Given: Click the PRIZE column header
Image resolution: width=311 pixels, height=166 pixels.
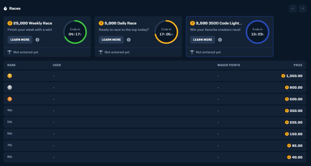Looking at the screenshot, I should click(x=298, y=65).
